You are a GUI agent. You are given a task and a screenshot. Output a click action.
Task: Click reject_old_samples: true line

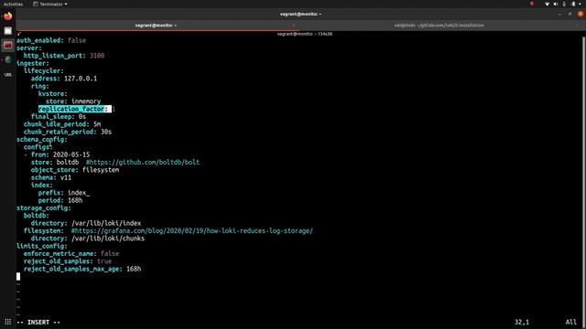pyautogui.click(x=68, y=261)
